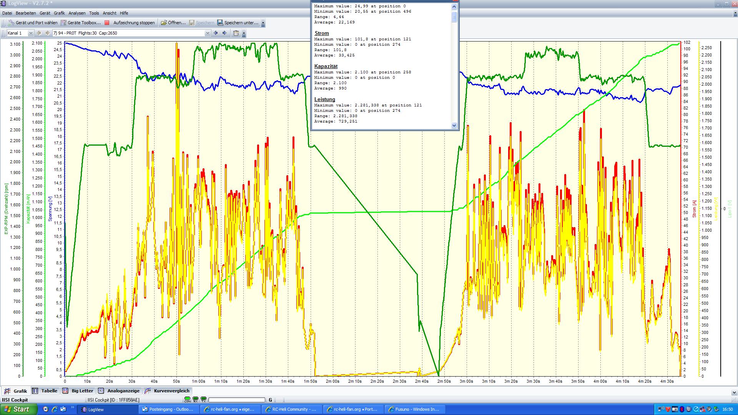Click the analysis popup scrollbar thumb
The image size is (738, 415).
(454, 17)
